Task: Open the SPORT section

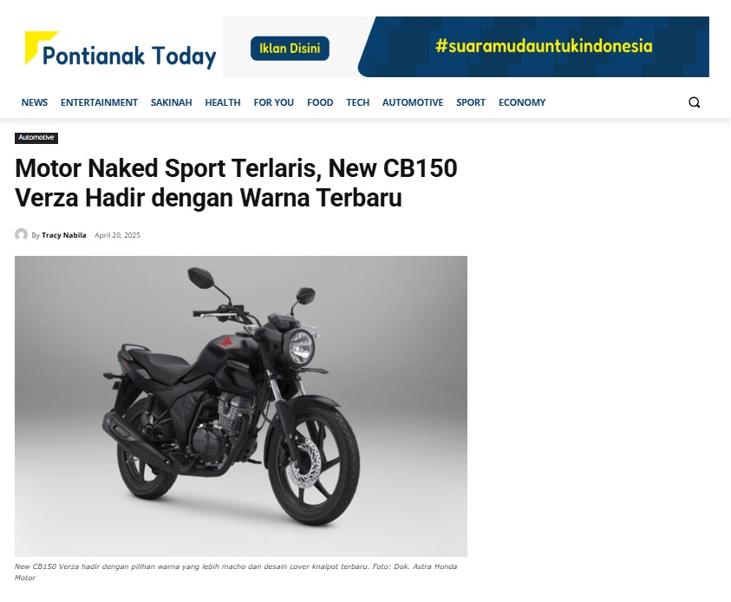Action: (471, 102)
